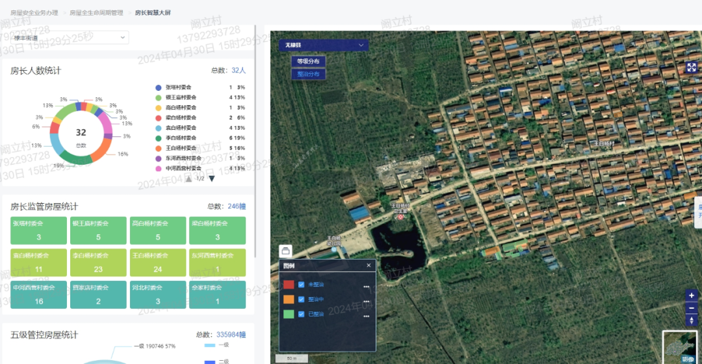Toggle 一级 legend in five-level chart
The width and height of the screenshot is (702, 364).
216,345
